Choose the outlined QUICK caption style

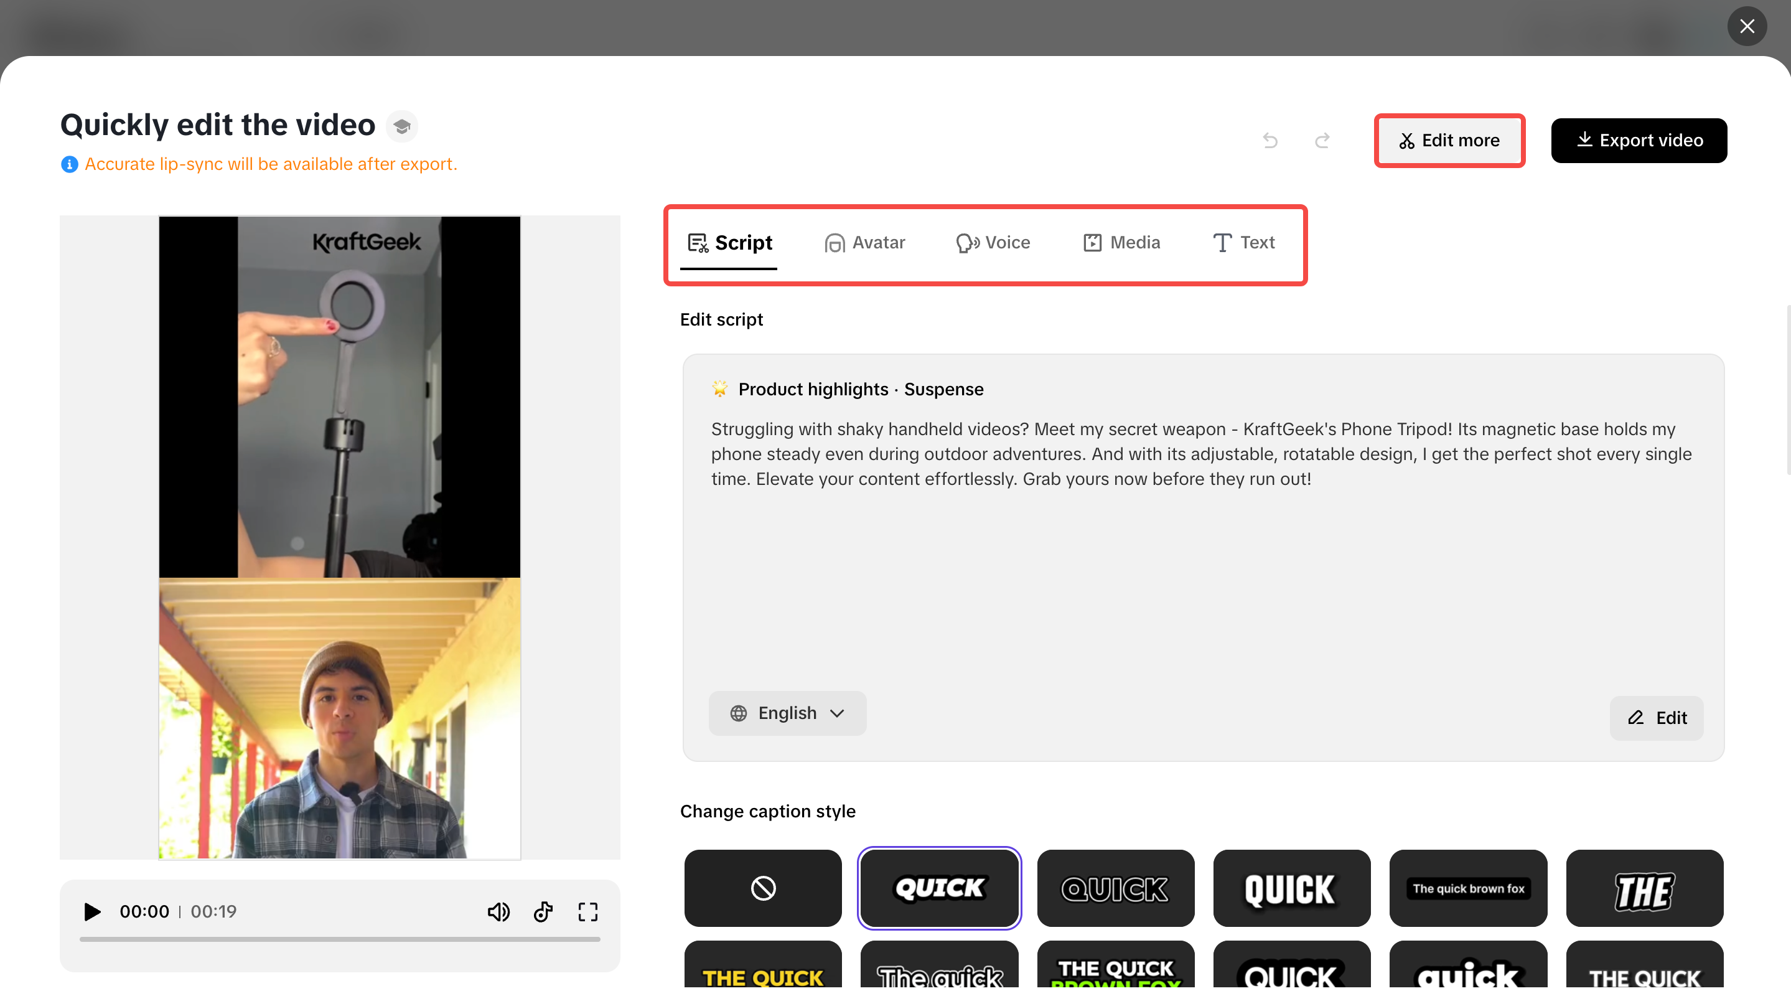coord(1115,888)
